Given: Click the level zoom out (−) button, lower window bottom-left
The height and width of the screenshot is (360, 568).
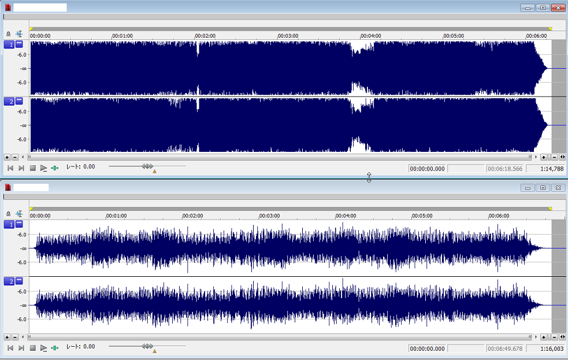Looking at the screenshot, I should (x=15, y=337).
